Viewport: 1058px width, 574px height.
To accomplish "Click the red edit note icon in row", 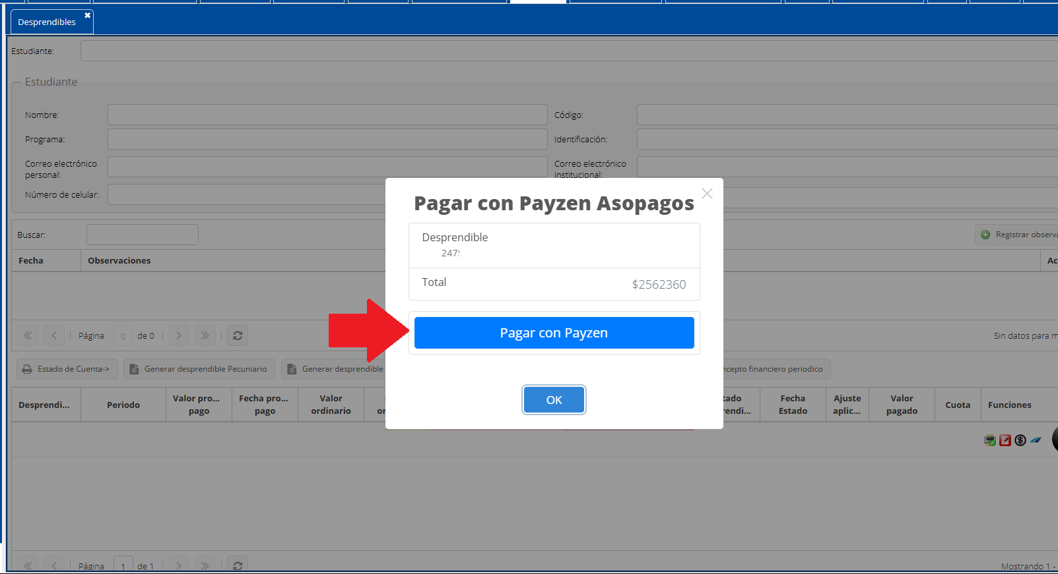I will [x=1005, y=440].
